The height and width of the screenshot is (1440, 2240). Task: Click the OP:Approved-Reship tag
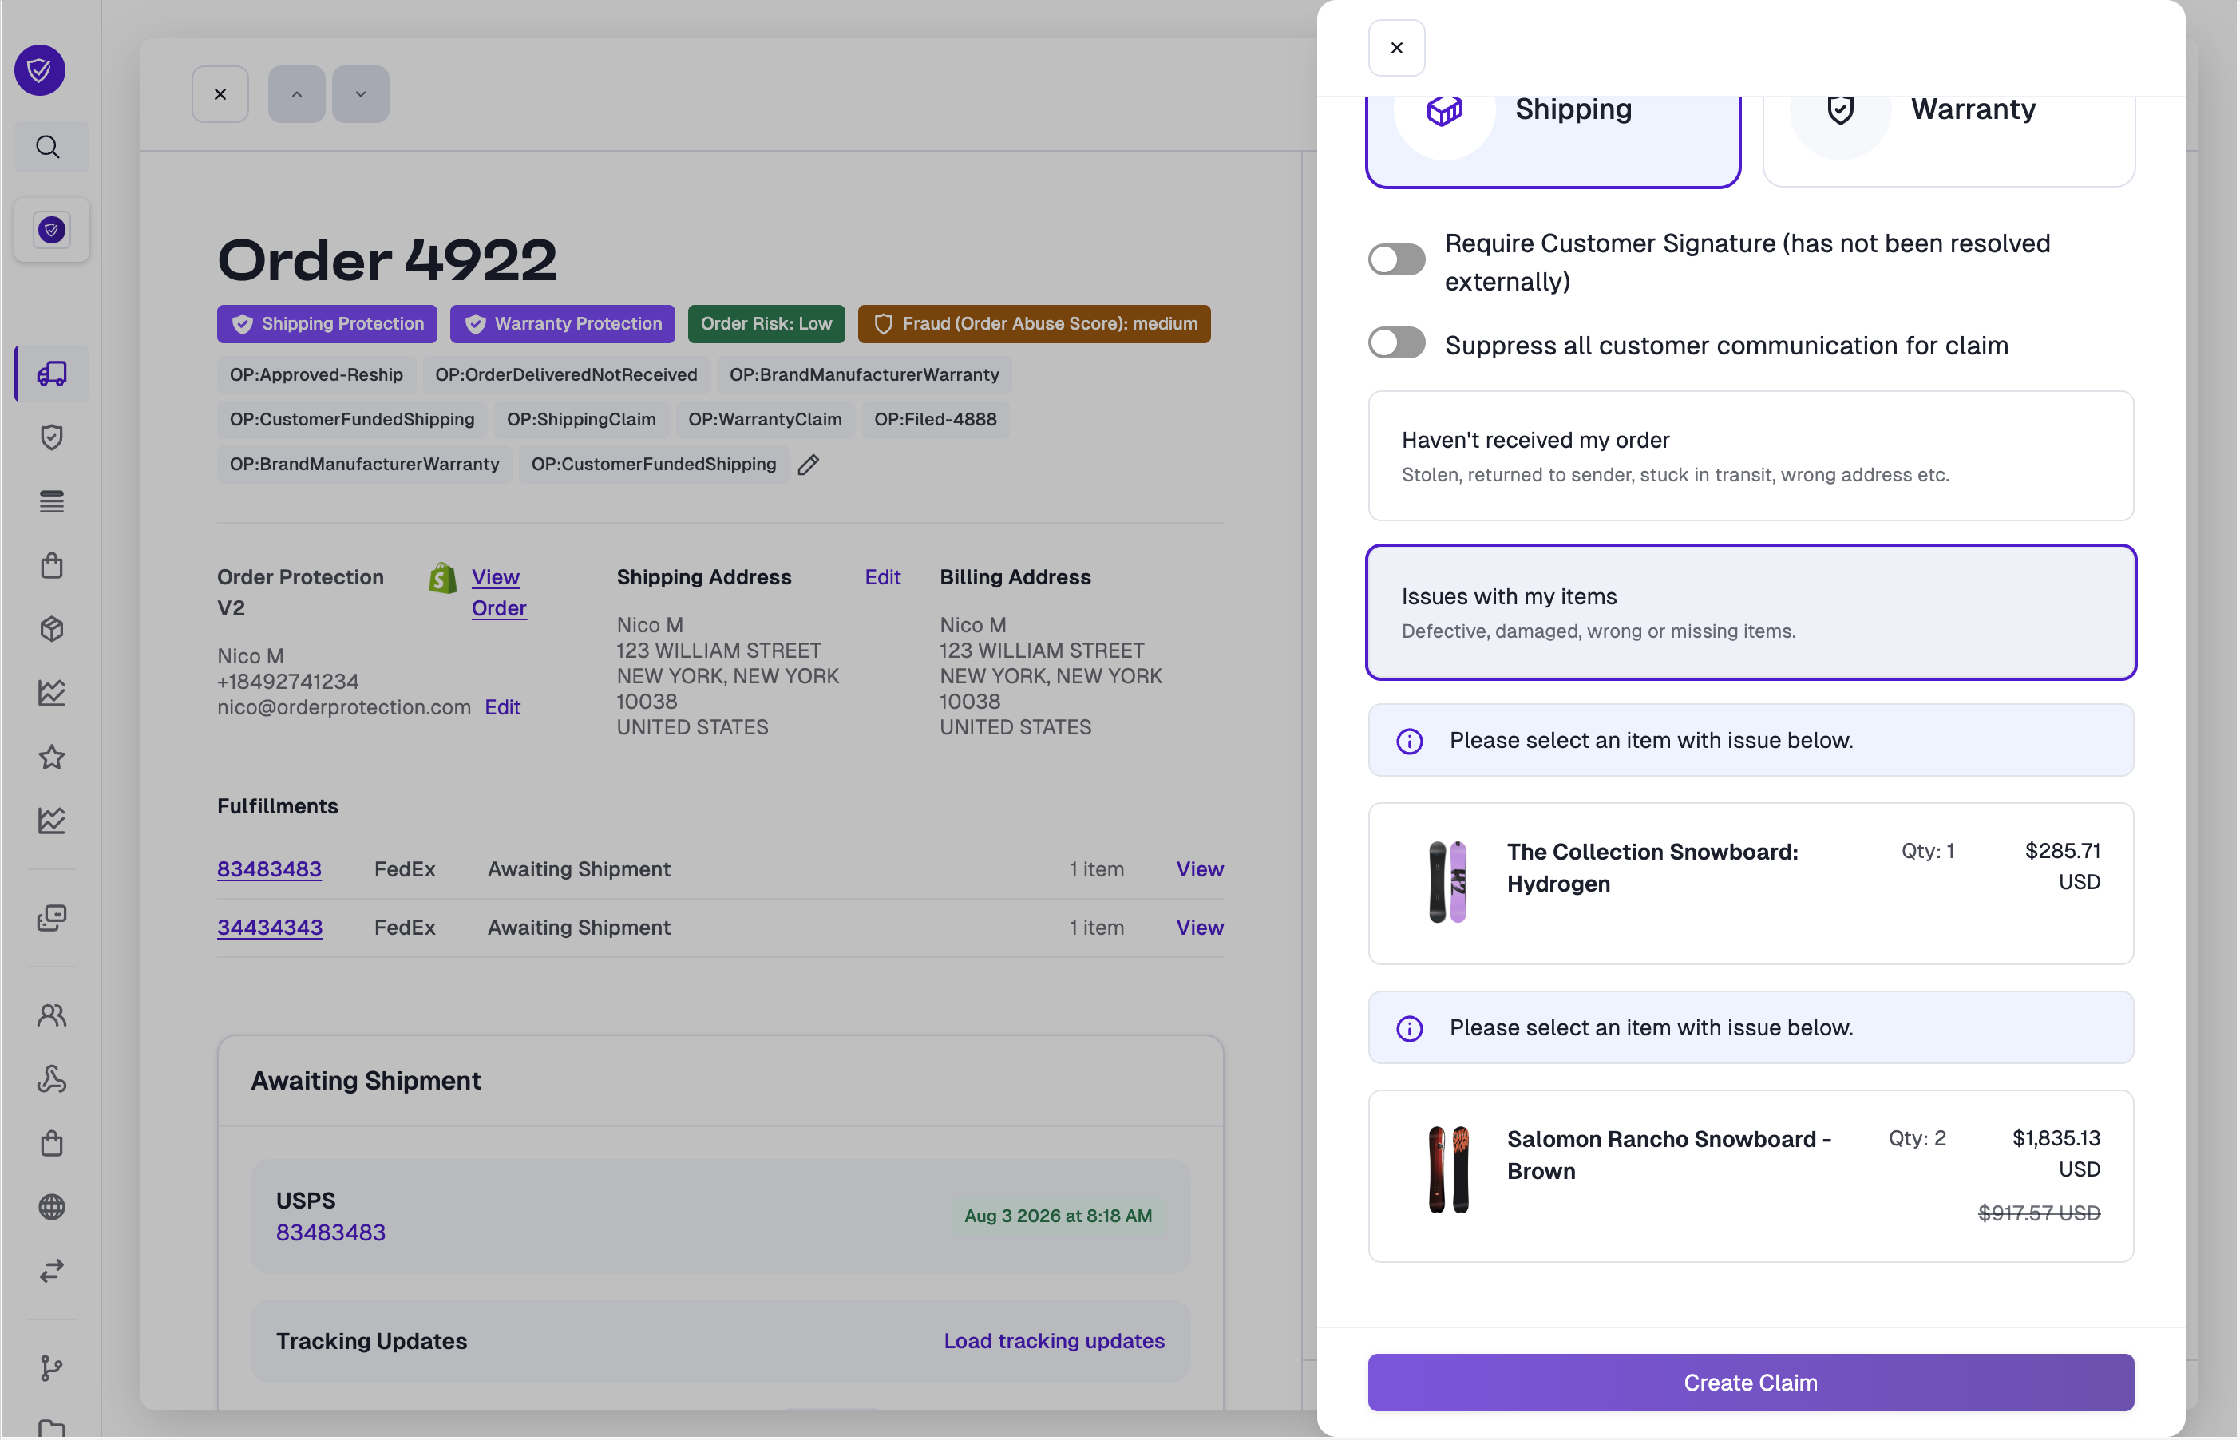pos(316,375)
